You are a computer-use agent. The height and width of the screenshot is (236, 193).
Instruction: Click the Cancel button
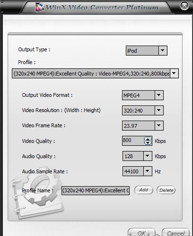(x=175, y=232)
